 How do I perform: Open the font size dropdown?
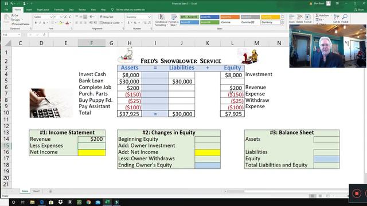(61, 17)
